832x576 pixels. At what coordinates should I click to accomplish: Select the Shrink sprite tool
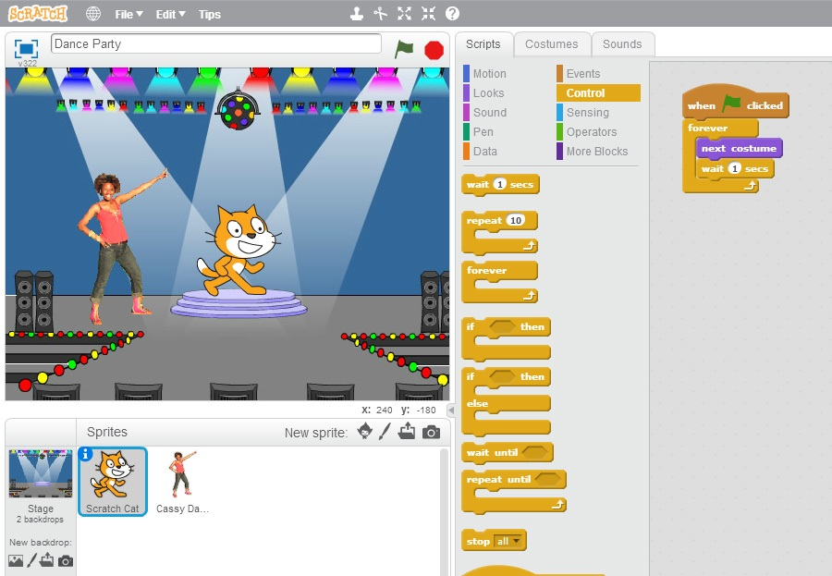point(428,14)
